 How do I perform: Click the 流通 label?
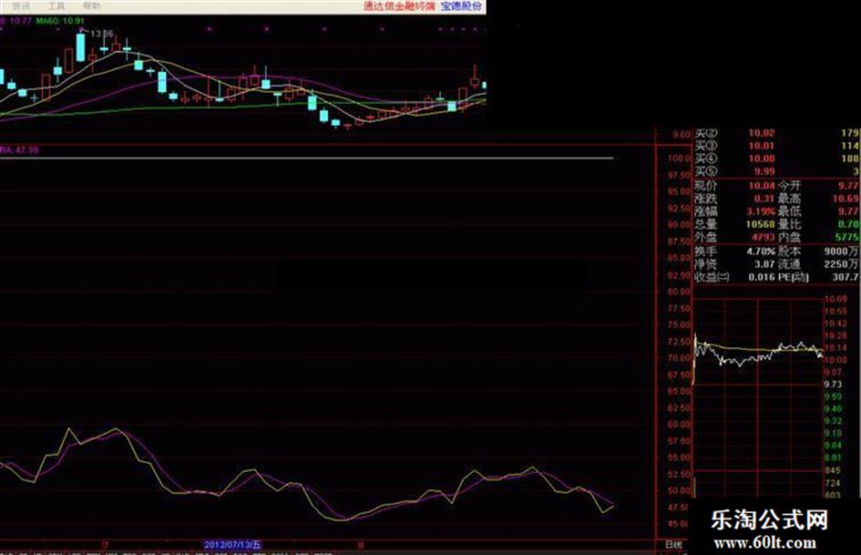789,264
